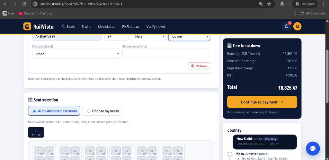Open the ID type dropdown showing None
Image resolution: width=329 pixels, height=160 pixels.
click(76, 54)
